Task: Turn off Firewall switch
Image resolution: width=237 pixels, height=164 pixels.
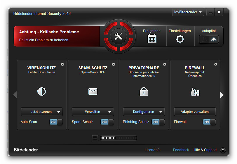Action: coord(209,122)
